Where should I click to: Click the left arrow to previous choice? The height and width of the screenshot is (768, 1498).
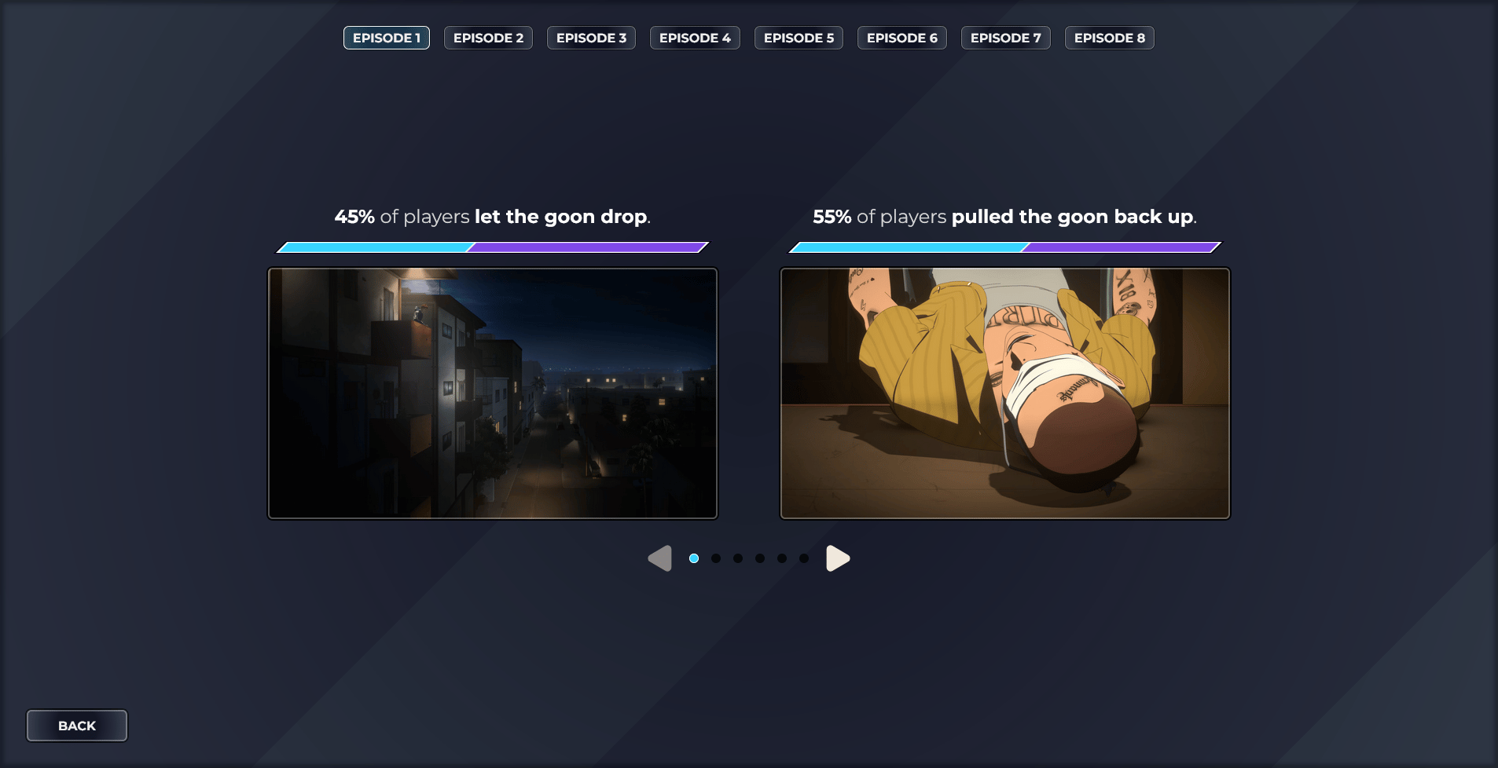[660, 558]
